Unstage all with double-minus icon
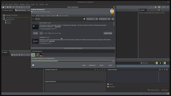Image resolution: width=171 pixels, height=96 pixels. click(x=104, y=81)
